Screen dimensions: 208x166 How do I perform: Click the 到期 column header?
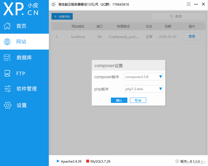(168, 26)
